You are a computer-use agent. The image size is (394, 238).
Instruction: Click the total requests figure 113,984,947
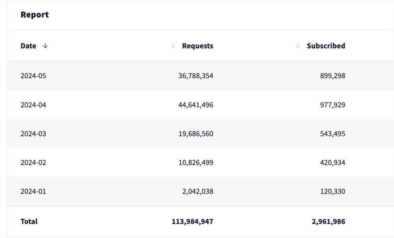[x=192, y=221]
